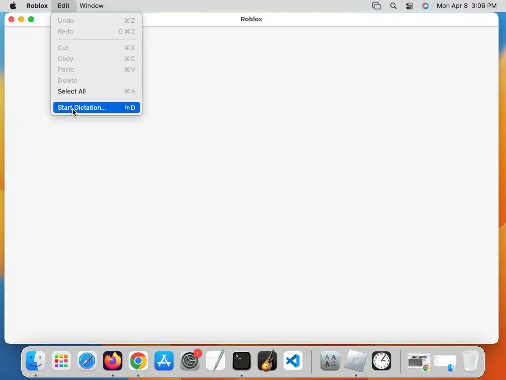Image resolution: width=506 pixels, height=380 pixels.
Task: Open the minimized Finder window thumbnail in Dock
Action: (445, 363)
